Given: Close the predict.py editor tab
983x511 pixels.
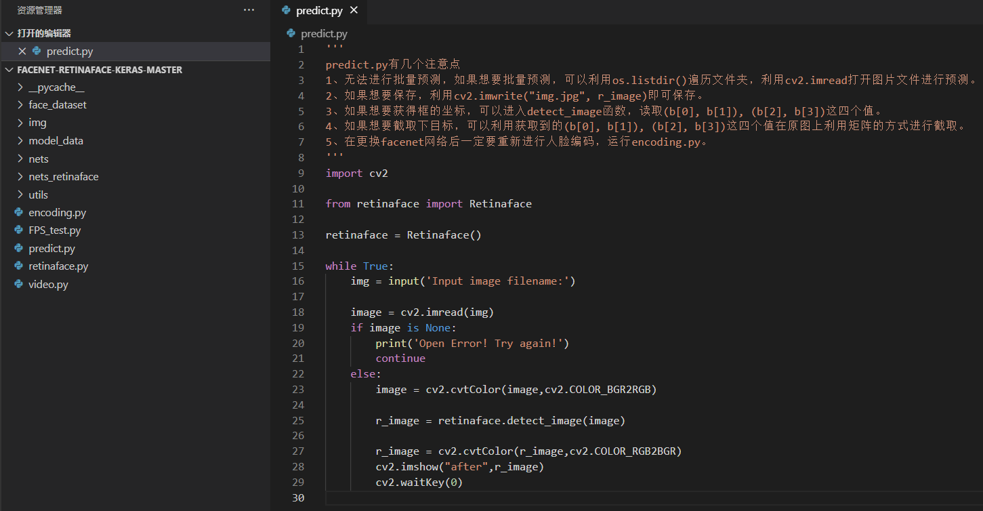Looking at the screenshot, I should tap(354, 11).
